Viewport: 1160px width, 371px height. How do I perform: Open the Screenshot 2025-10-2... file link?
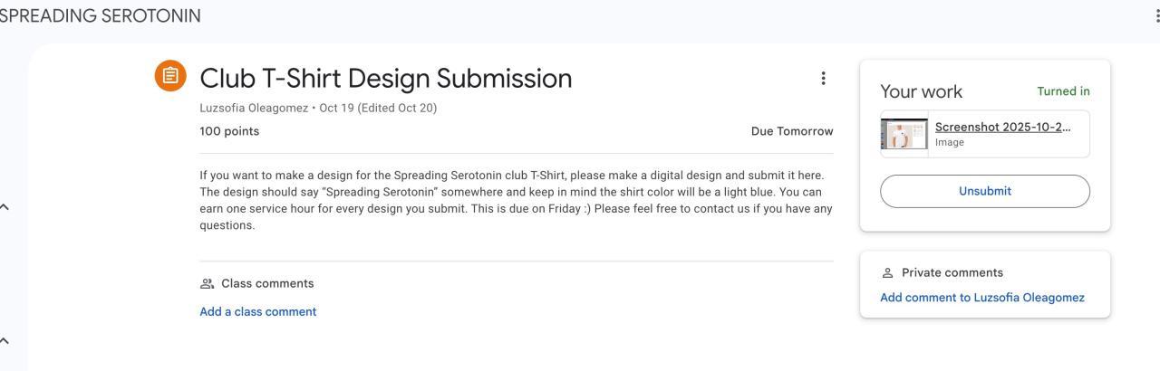pyautogui.click(x=1002, y=127)
